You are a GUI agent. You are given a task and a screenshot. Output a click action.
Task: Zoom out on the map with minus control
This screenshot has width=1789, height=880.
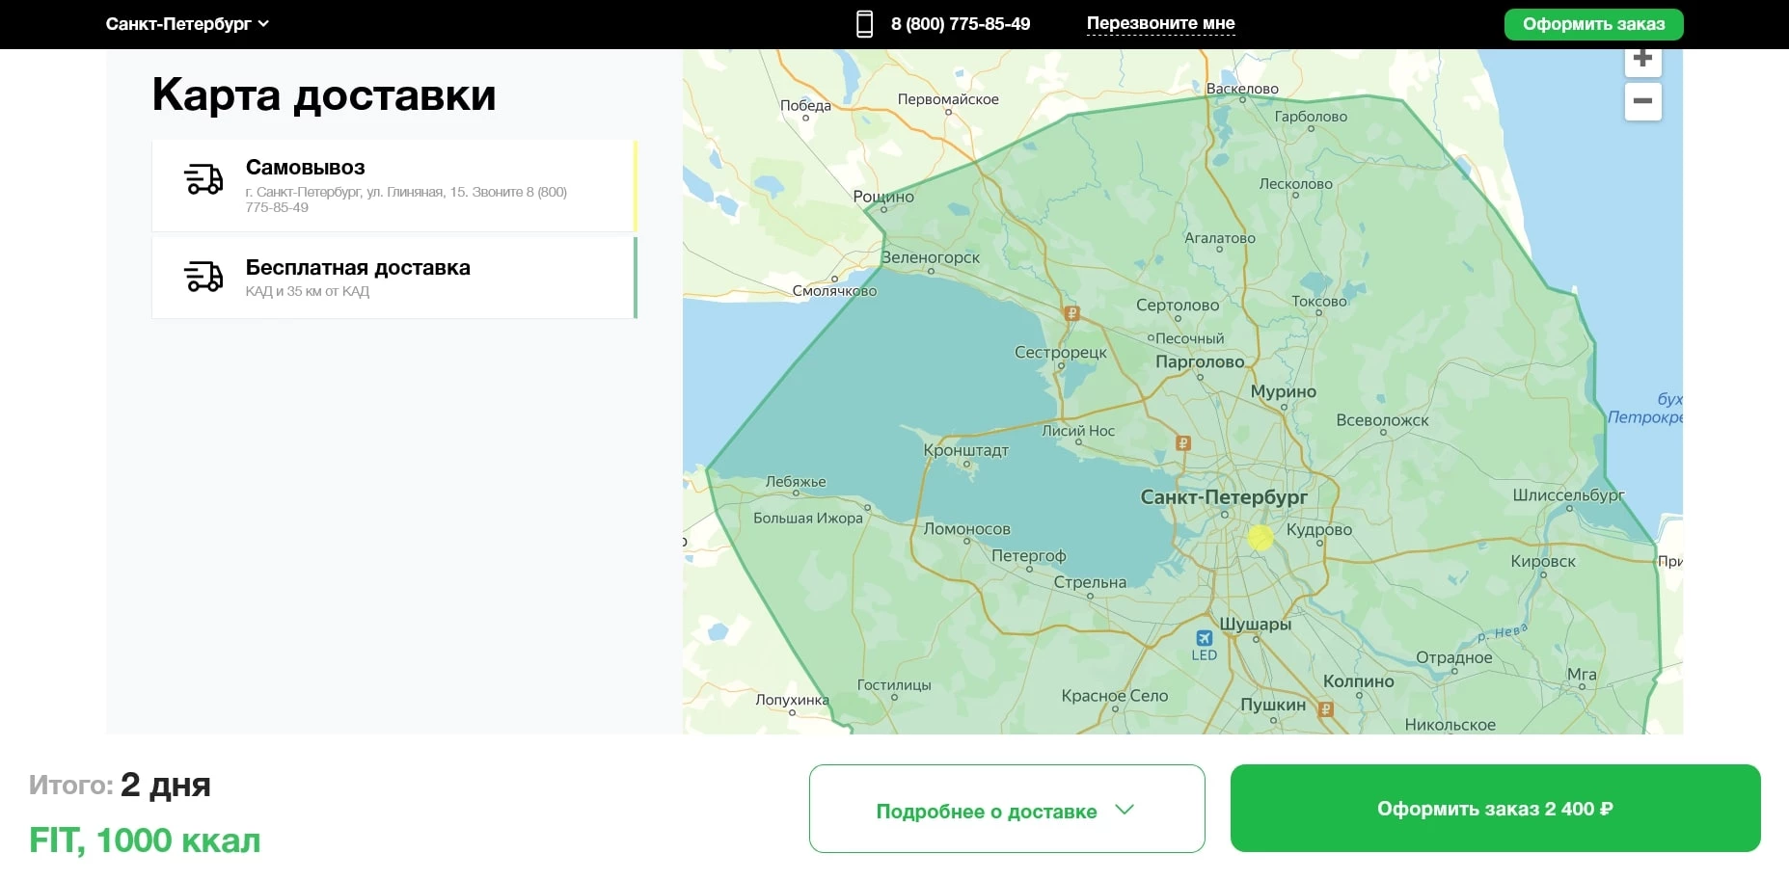tap(1642, 100)
